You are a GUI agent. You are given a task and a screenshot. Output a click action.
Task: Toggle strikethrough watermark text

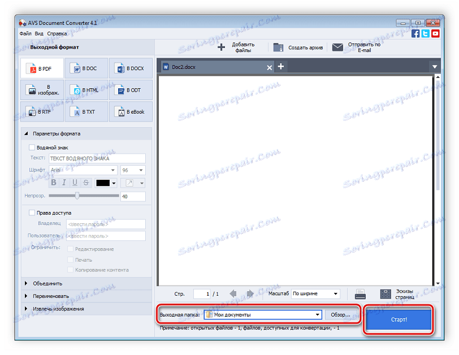click(x=86, y=183)
